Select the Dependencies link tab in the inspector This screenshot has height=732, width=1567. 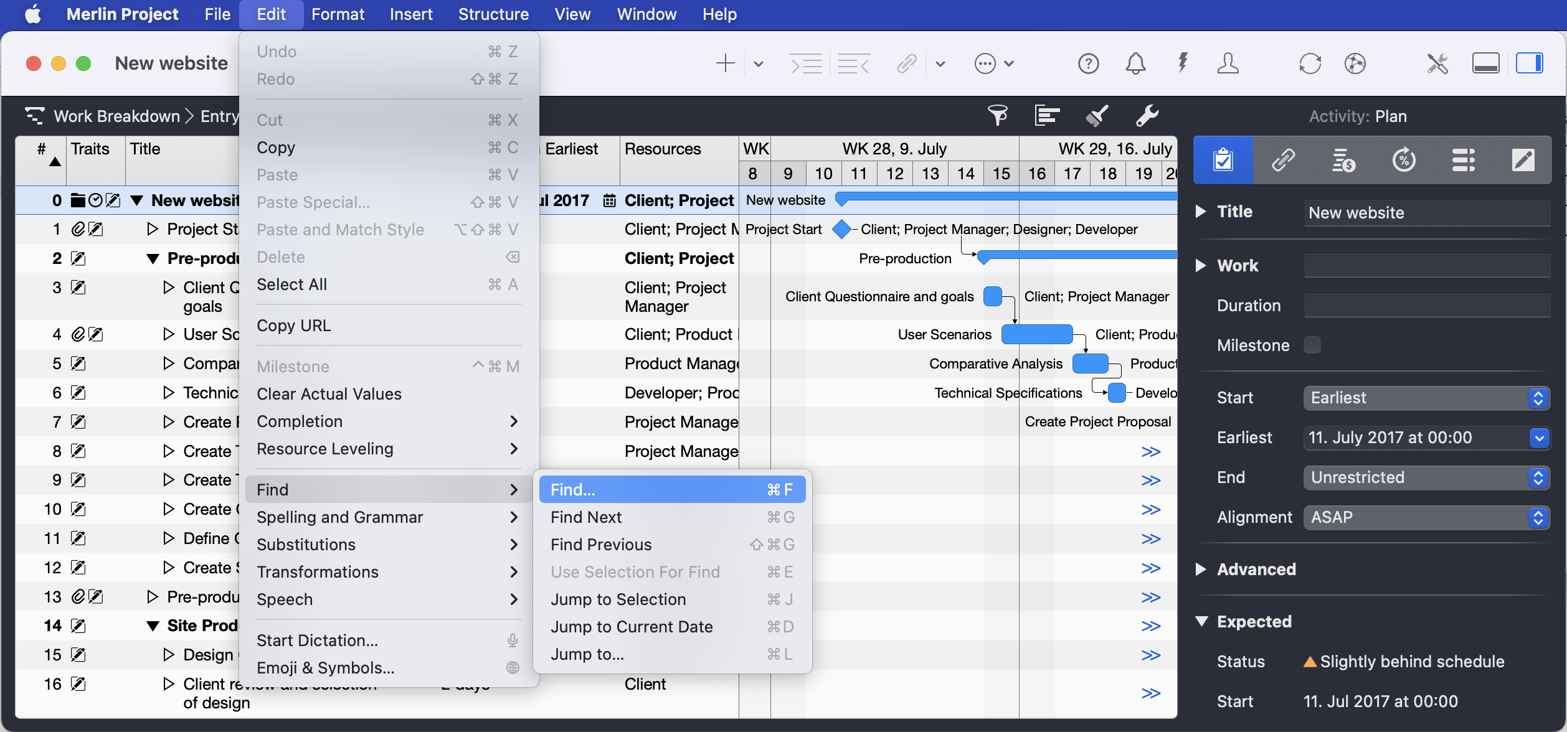(1283, 160)
